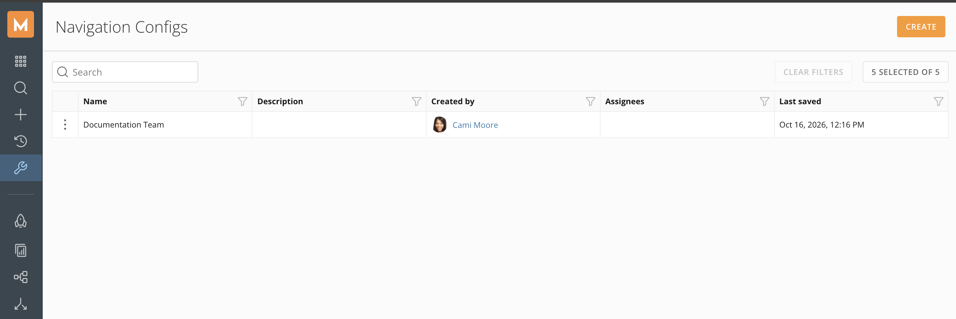Click the plus create icon in sidebar
This screenshot has width=956, height=319.
click(21, 115)
